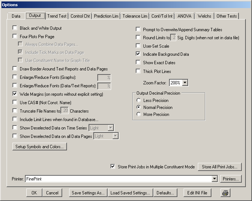
Task: Go to the Control Cht tab
Action: coord(80,16)
